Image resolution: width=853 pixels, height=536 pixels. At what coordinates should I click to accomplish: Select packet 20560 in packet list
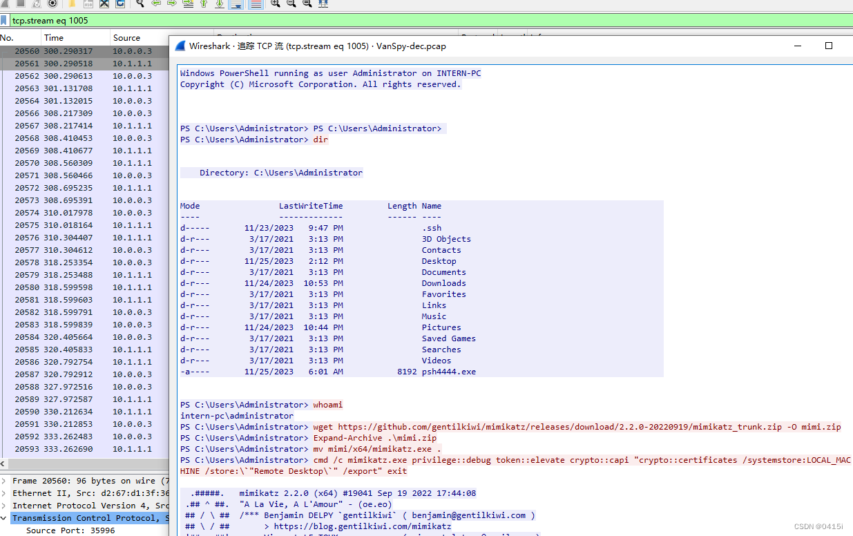pyautogui.click(x=84, y=51)
